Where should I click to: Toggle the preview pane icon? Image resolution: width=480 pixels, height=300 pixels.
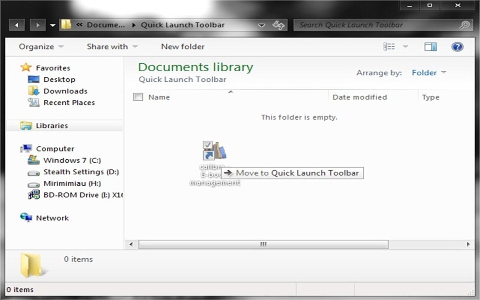(x=430, y=46)
